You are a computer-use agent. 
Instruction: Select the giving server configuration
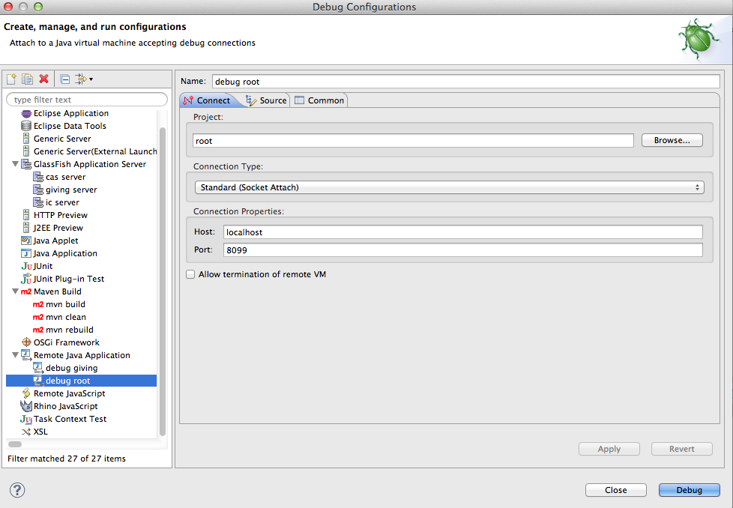pyautogui.click(x=71, y=190)
